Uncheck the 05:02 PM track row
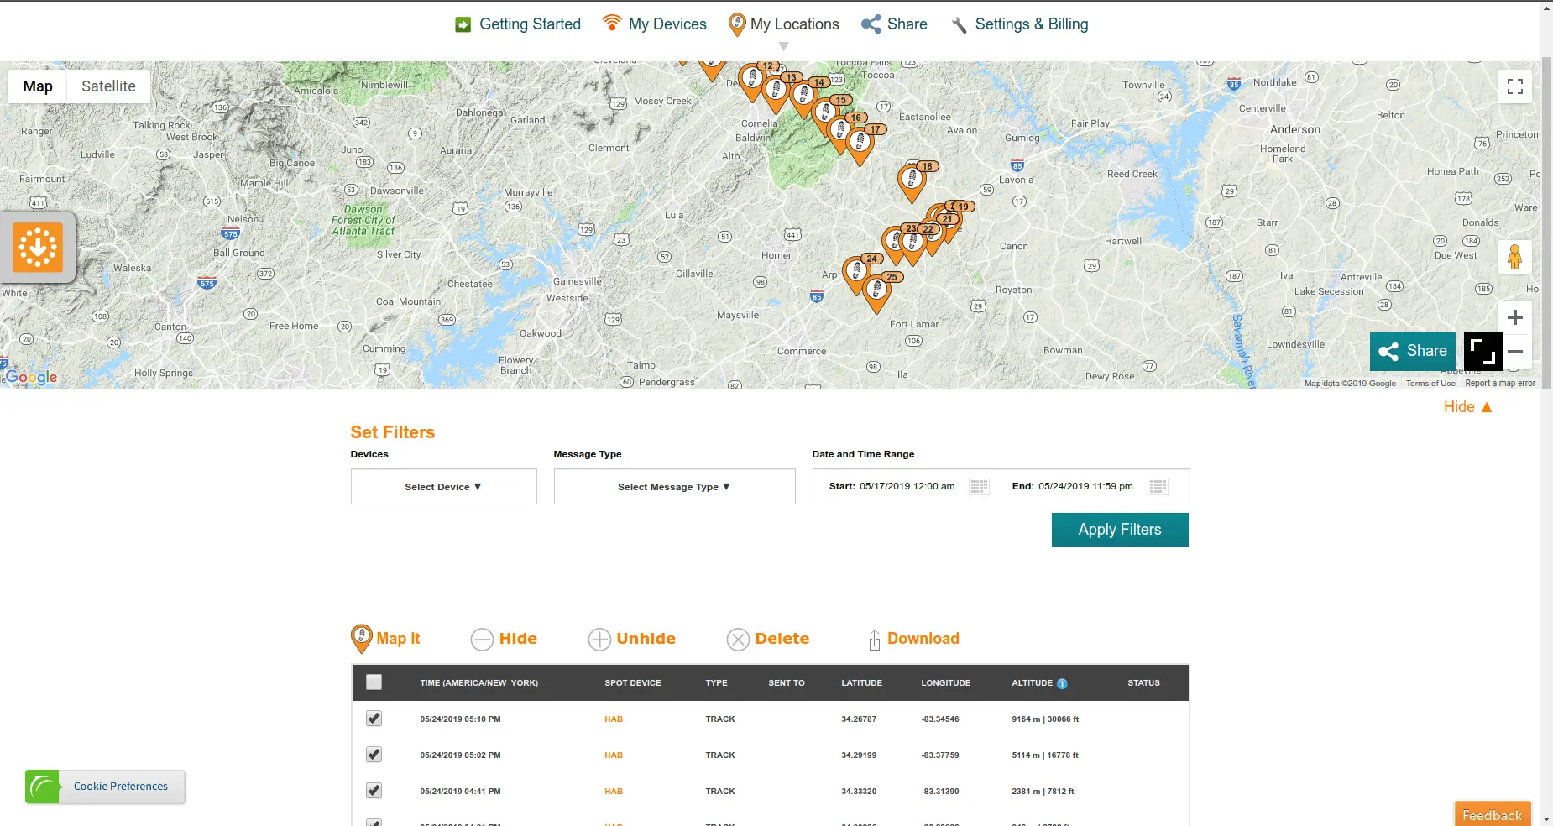 pyautogui.click(x=374, y=755)
